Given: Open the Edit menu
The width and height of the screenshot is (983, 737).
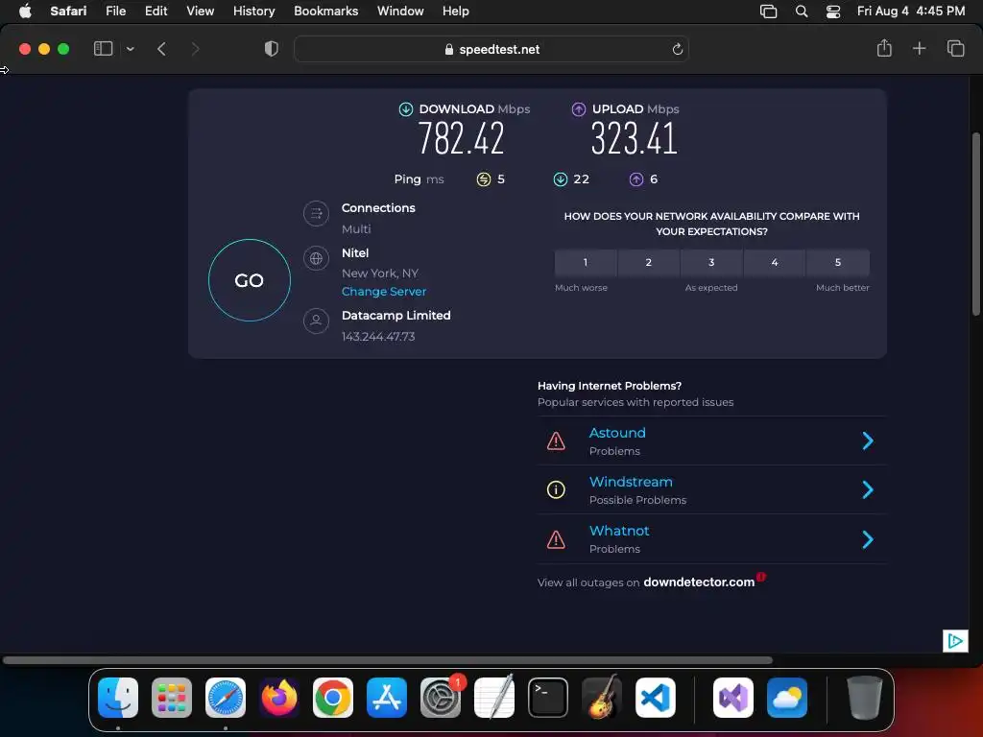Looking at the screenshot, I should coord(156,11).
